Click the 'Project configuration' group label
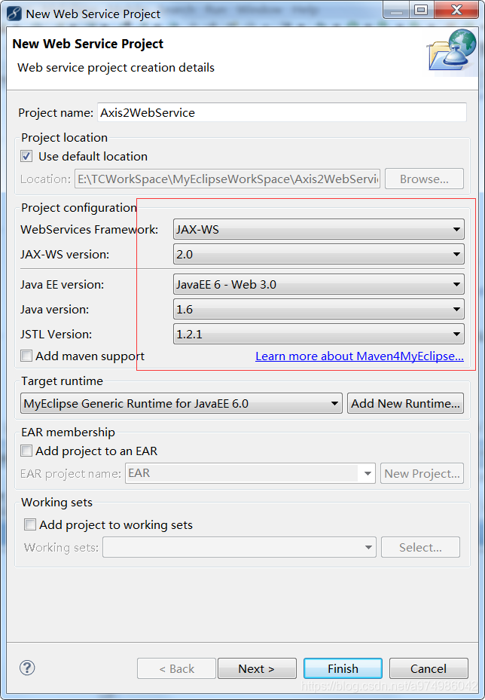The height and width of the screenshot is (700, 485). [x=79, y=208]
